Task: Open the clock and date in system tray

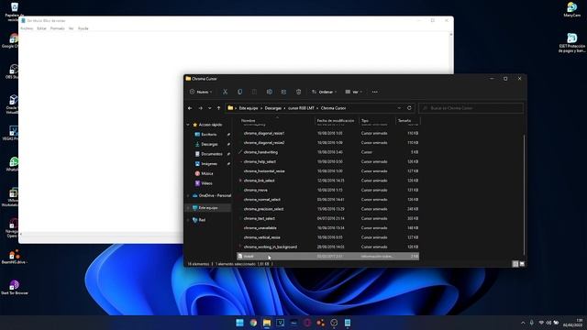Action: [572, 323]
